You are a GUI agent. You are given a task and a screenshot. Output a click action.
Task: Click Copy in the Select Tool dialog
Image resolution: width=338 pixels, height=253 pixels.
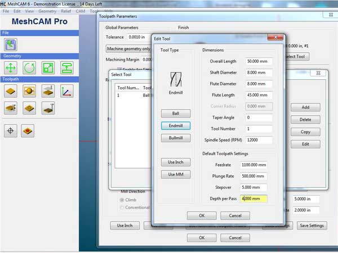click(x=305, y=132)
